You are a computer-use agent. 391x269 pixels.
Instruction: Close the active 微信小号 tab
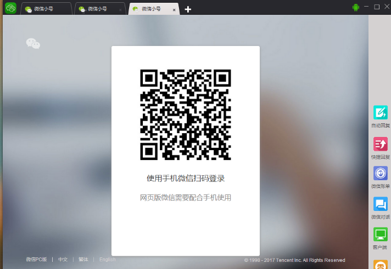tap(174, 10)
